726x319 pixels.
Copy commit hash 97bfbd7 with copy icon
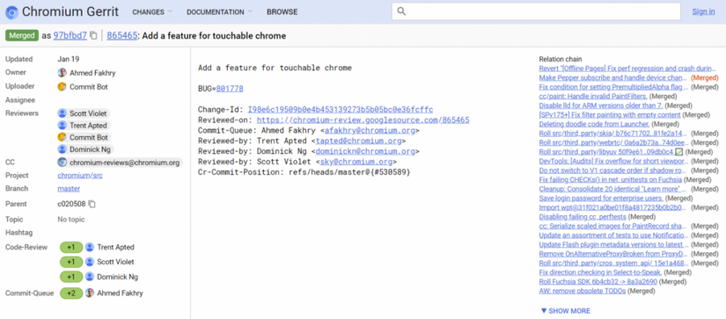pyautogui.click(x=93, y=36)
